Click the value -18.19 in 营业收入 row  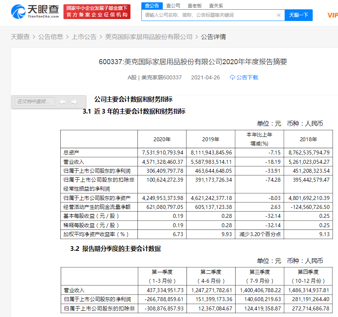[273, 162]
